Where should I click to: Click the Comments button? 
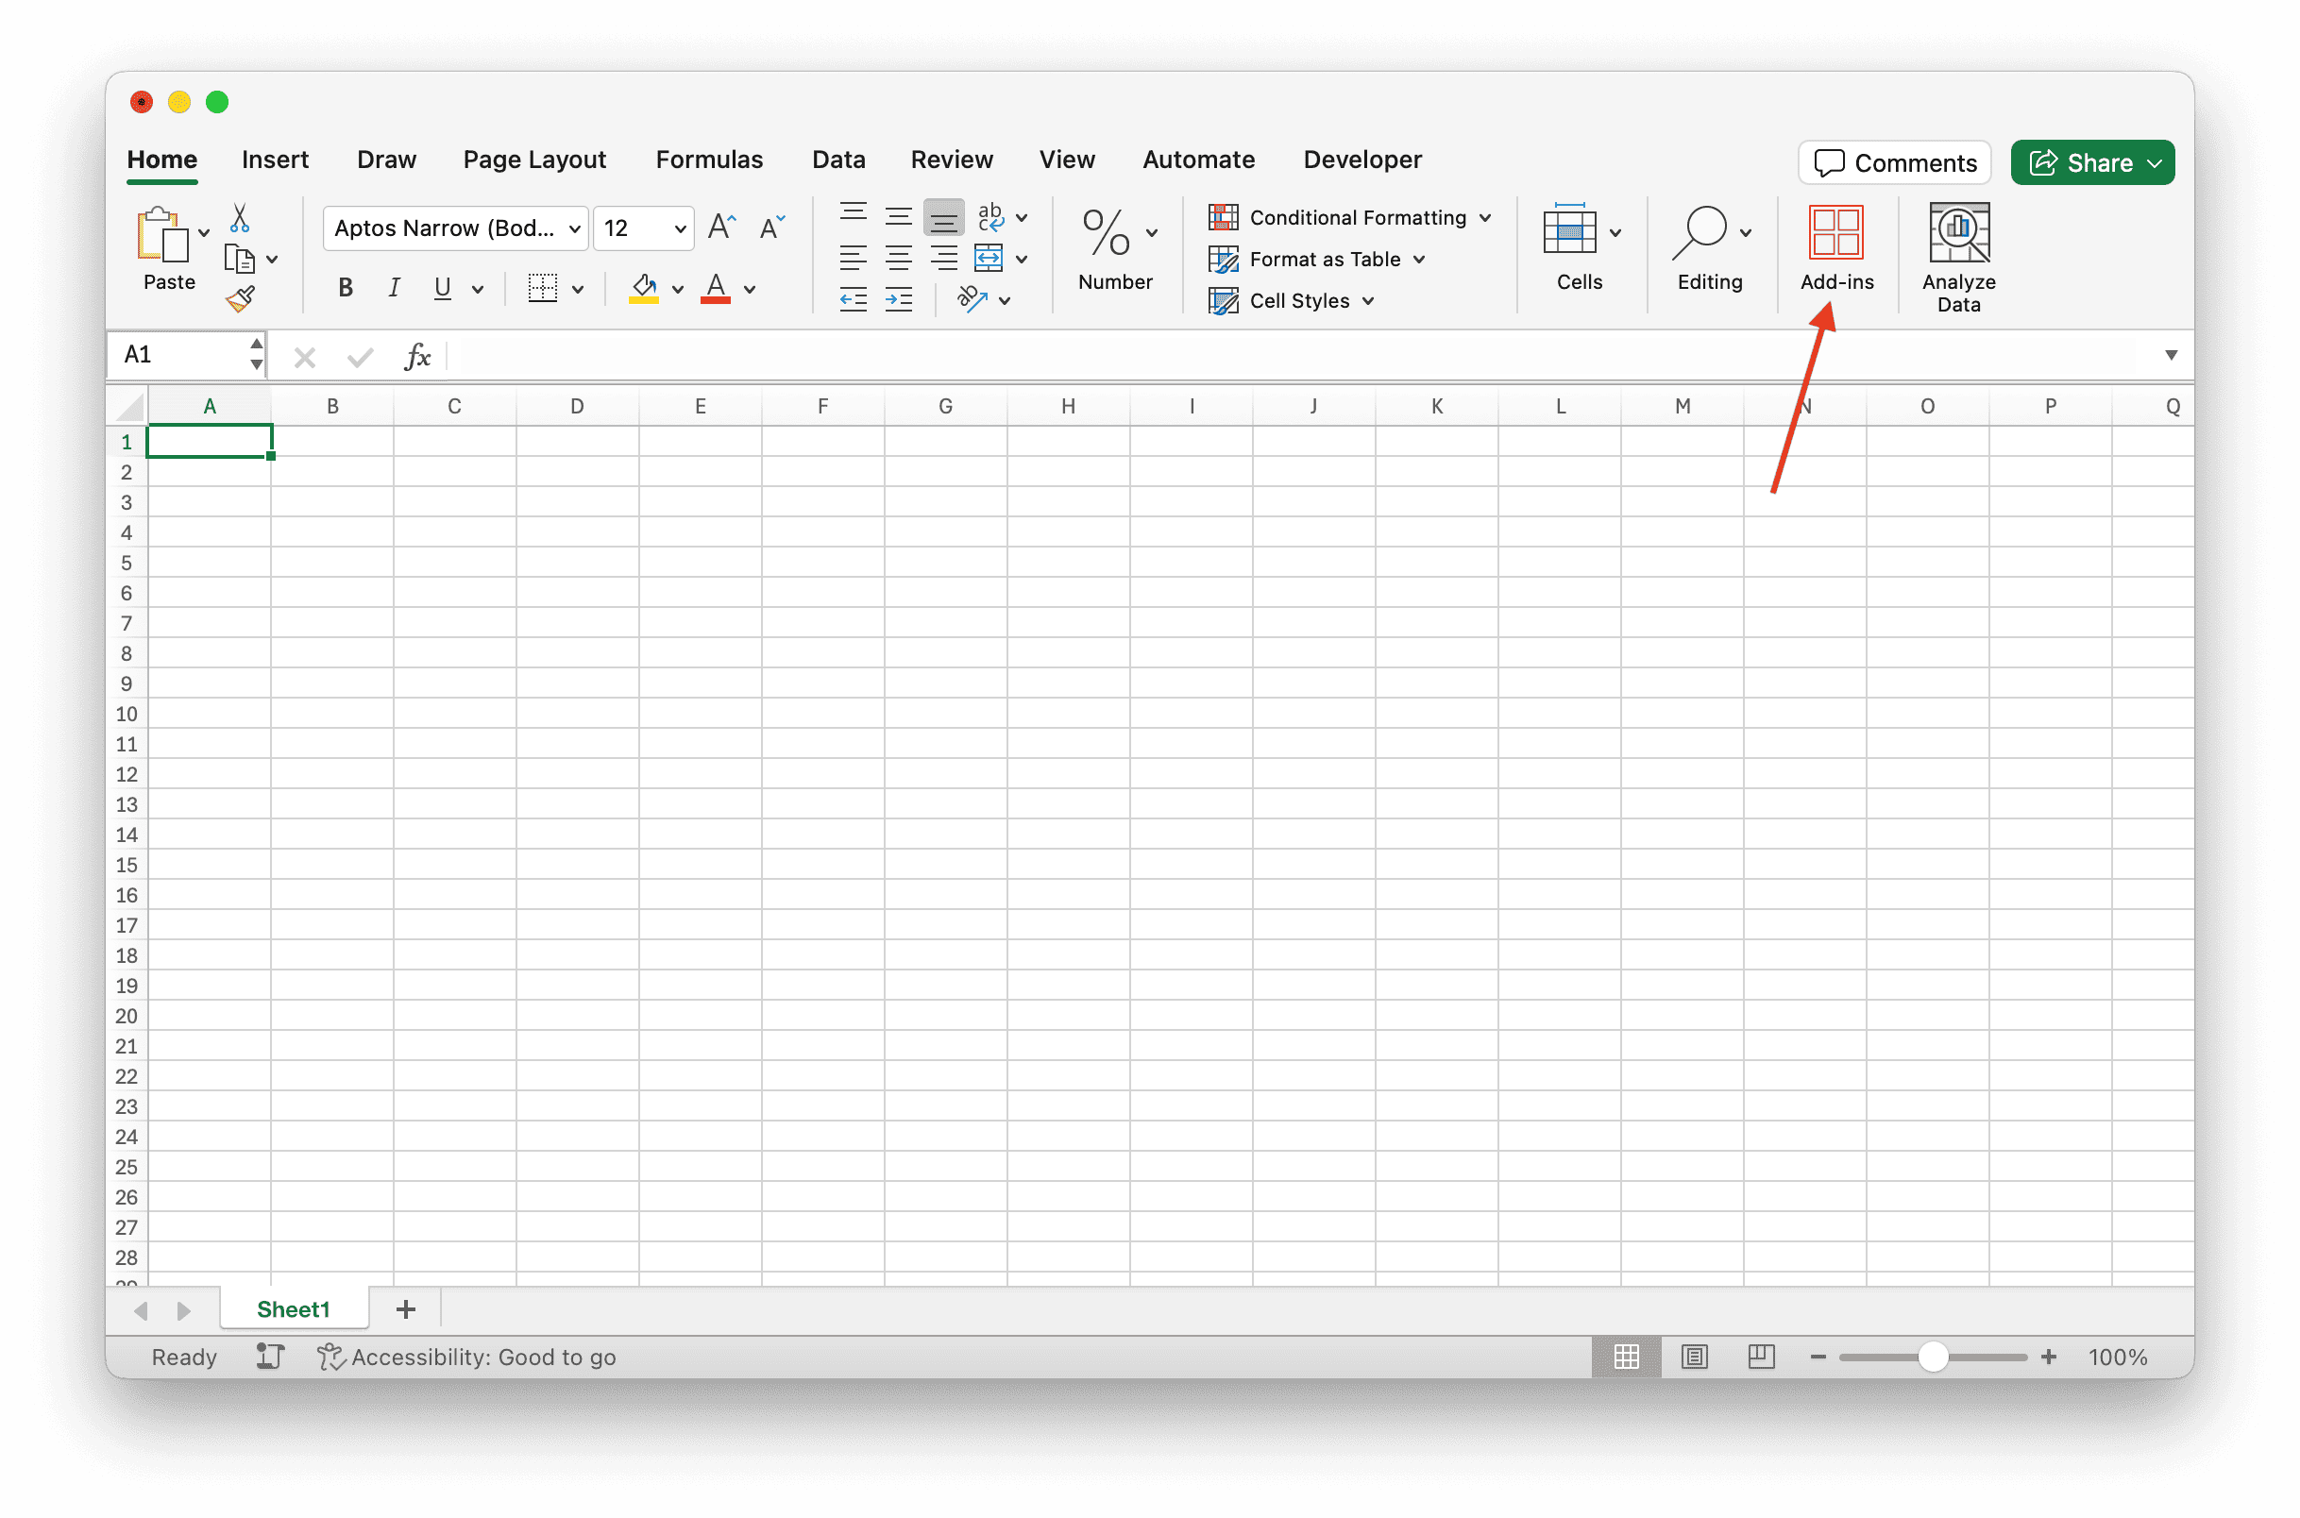click(x=1893, y=162)
